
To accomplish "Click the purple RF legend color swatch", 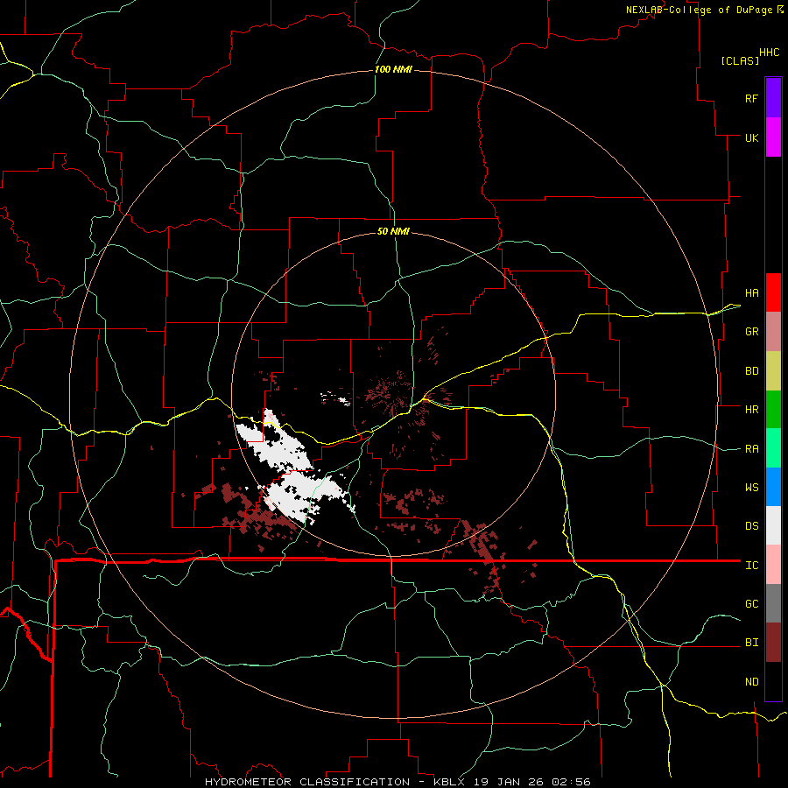I will pos(773,98).
